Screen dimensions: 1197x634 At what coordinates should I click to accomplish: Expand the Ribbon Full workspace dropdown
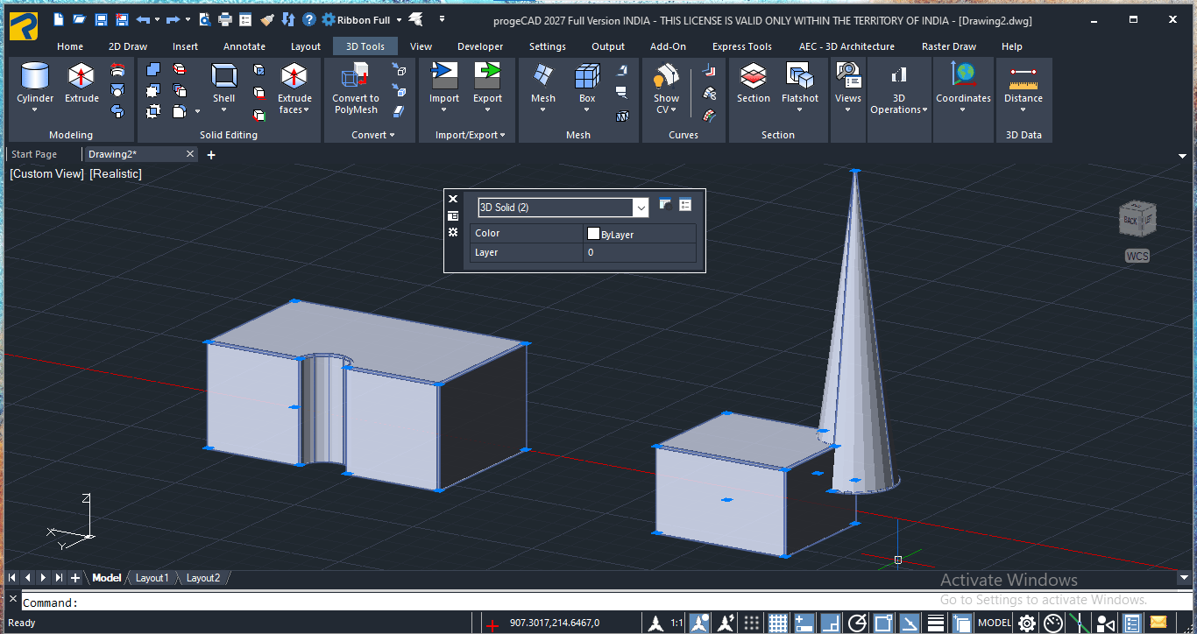(399, 19)
